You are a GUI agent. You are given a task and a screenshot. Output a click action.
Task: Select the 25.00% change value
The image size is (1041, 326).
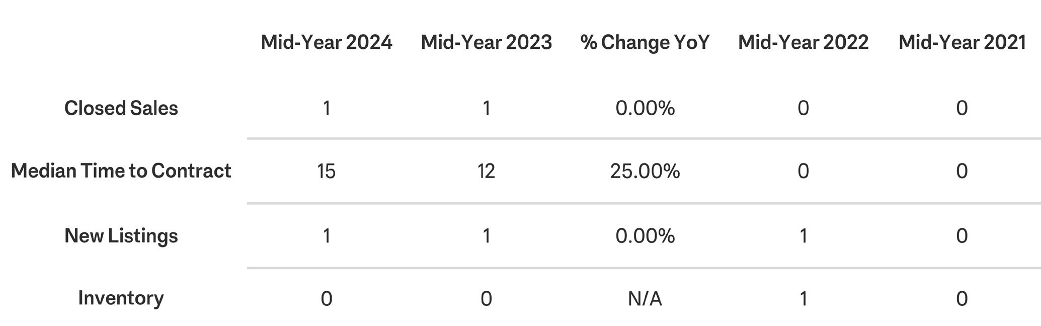point(645,172)
